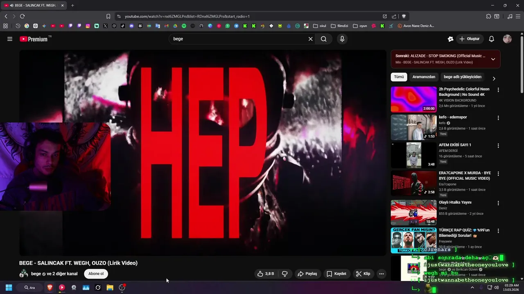524x294 pixels.
Task: Clear the search text with the X
Action: click(x=310, y=39)
